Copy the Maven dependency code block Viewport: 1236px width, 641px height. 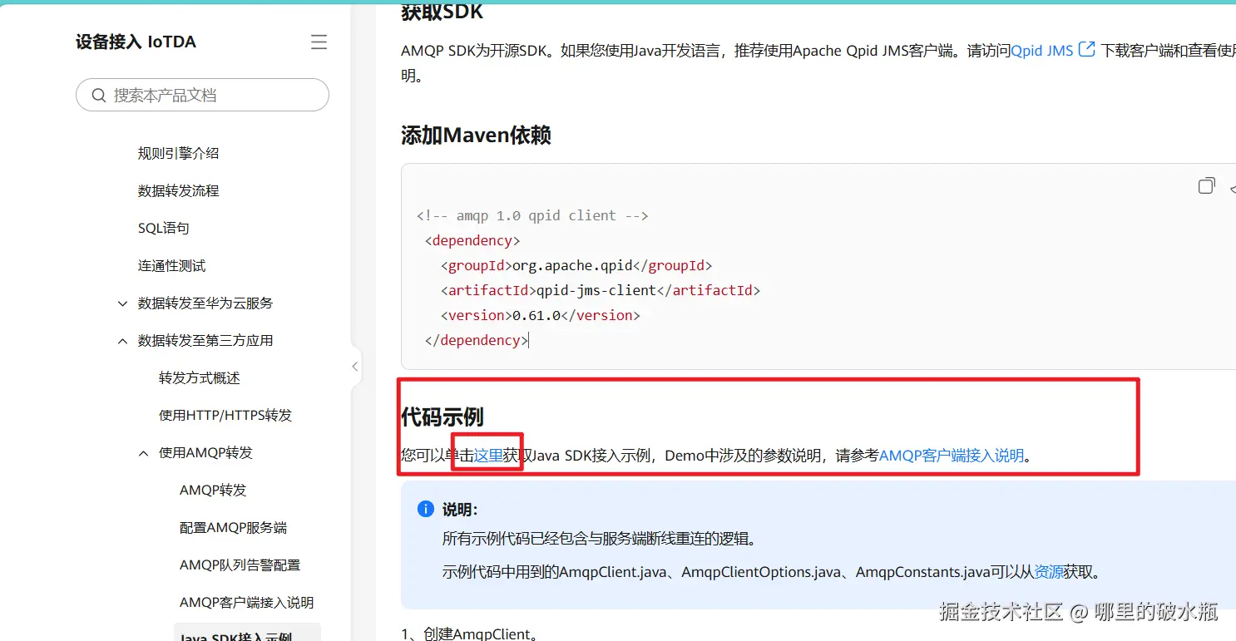pyautogui.click(x=1206, y=186)
